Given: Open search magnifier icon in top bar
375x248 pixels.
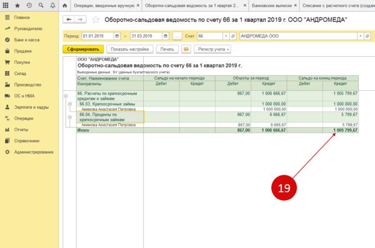Looking at the screenshot, I should click(41, 5).
